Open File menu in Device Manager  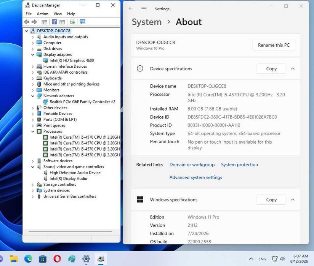(29, 14)
